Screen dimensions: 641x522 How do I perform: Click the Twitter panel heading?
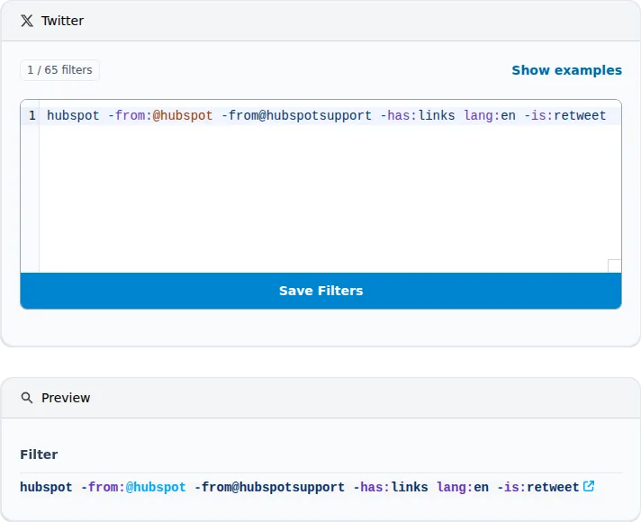pos(62,21)
